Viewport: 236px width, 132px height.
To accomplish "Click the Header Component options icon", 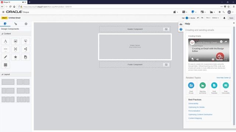I will (x=166, y=29).
